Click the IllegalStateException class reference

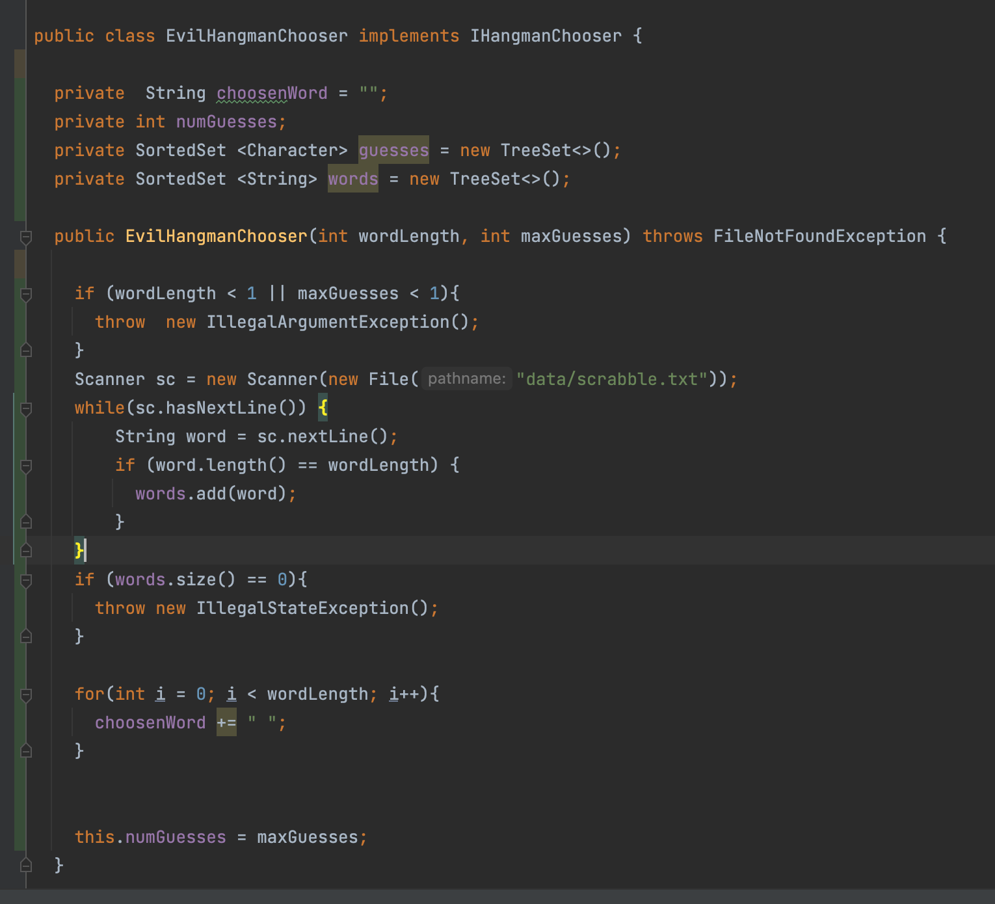click(x=302, y=609)
